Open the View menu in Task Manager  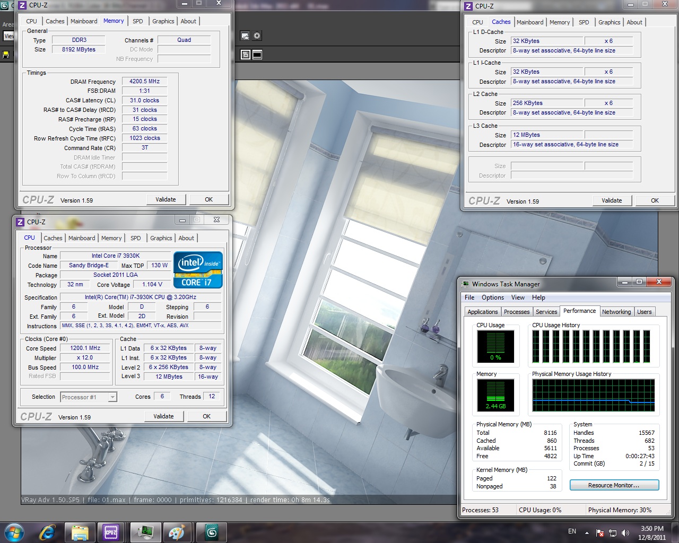click(x=518, y=297)
